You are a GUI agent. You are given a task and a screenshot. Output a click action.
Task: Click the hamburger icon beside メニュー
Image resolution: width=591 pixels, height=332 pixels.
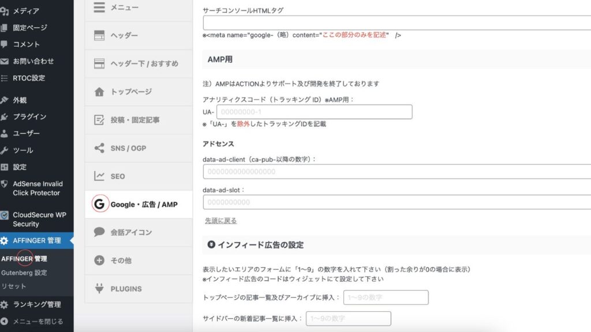coord(99,7)
